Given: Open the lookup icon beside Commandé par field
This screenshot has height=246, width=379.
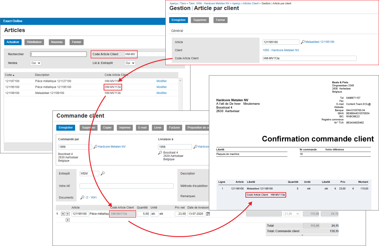Looking at the screenshot, I should 95,147.
